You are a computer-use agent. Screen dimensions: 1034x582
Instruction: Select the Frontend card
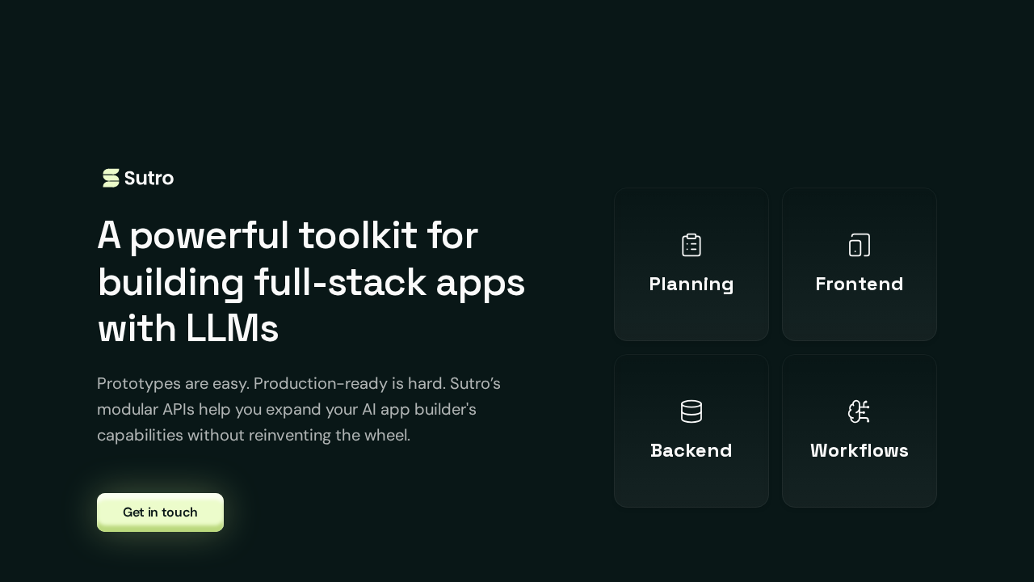coord(860,264)
